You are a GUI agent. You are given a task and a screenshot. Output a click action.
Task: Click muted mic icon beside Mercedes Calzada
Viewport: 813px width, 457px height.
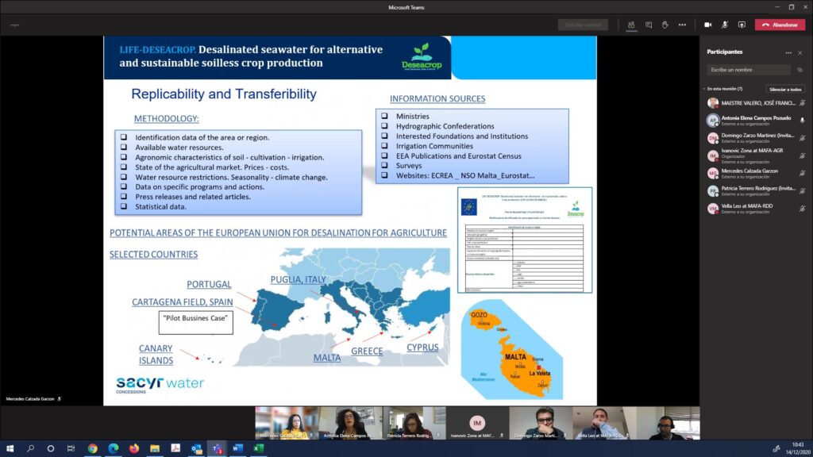click(802, 173)
